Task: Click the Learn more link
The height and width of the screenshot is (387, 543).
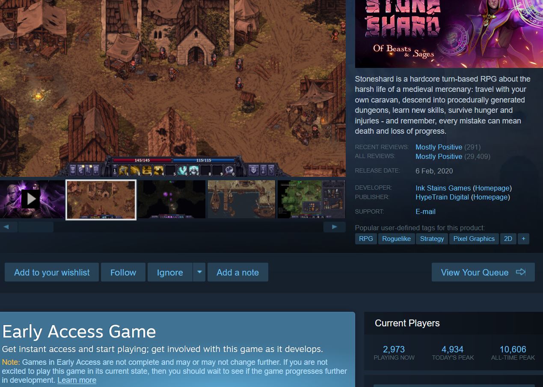Action: (77, 380)
